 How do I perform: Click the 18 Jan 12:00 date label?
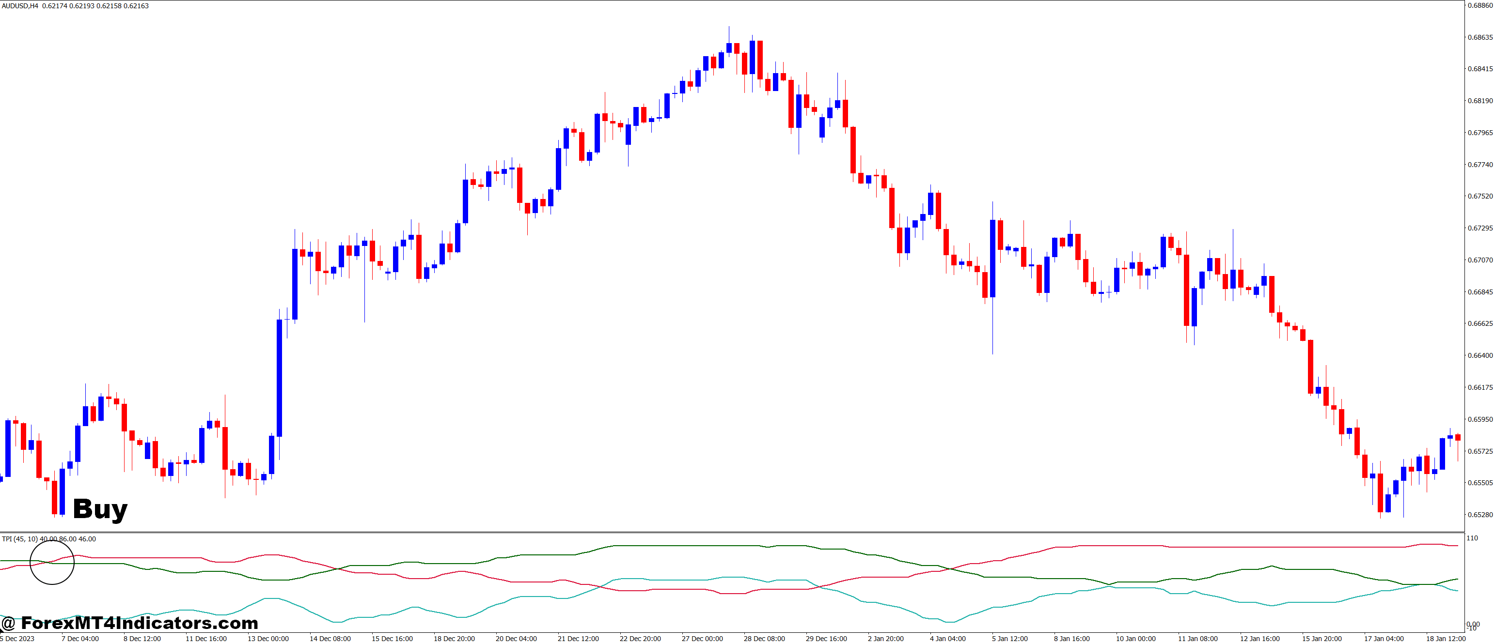click(1446, 638)
